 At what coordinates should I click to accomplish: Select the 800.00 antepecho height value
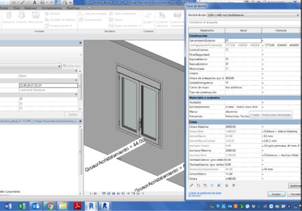tap(243, 78)
